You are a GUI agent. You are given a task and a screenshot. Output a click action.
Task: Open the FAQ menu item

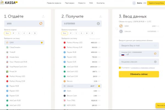click(x=91, y=3)
